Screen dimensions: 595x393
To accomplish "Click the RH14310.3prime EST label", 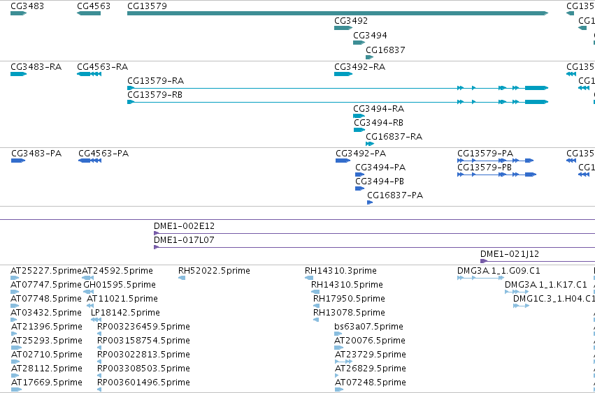I will 340,271.
